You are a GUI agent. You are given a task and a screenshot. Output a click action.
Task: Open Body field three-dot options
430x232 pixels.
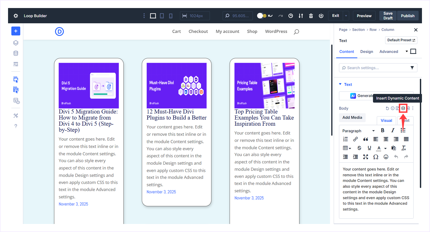(x=413, y=108)
